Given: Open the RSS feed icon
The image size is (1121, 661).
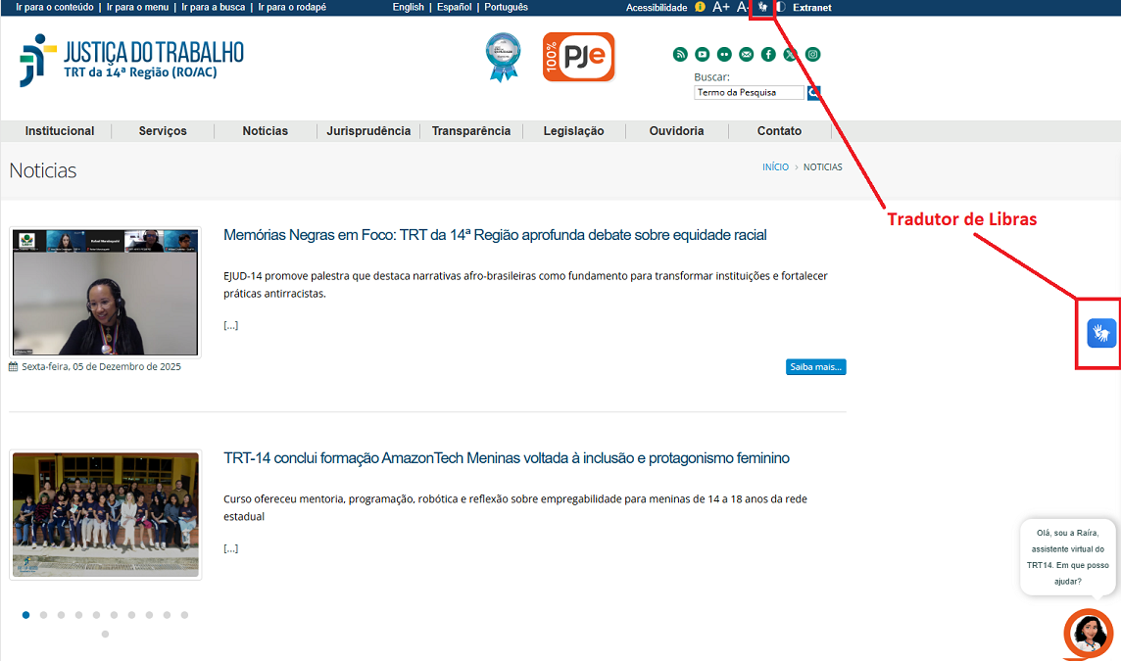Looking at the screenshot, I should point(680,55).
